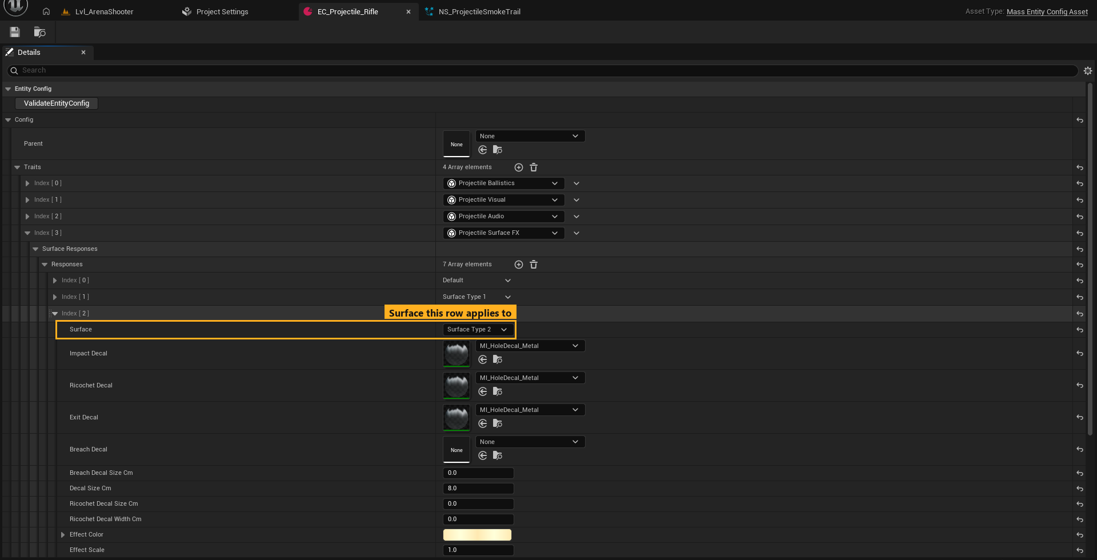Click the Unreal Engine logo icon
The height and width of the screenshot is (560, 1097).
tap(15, 7)
